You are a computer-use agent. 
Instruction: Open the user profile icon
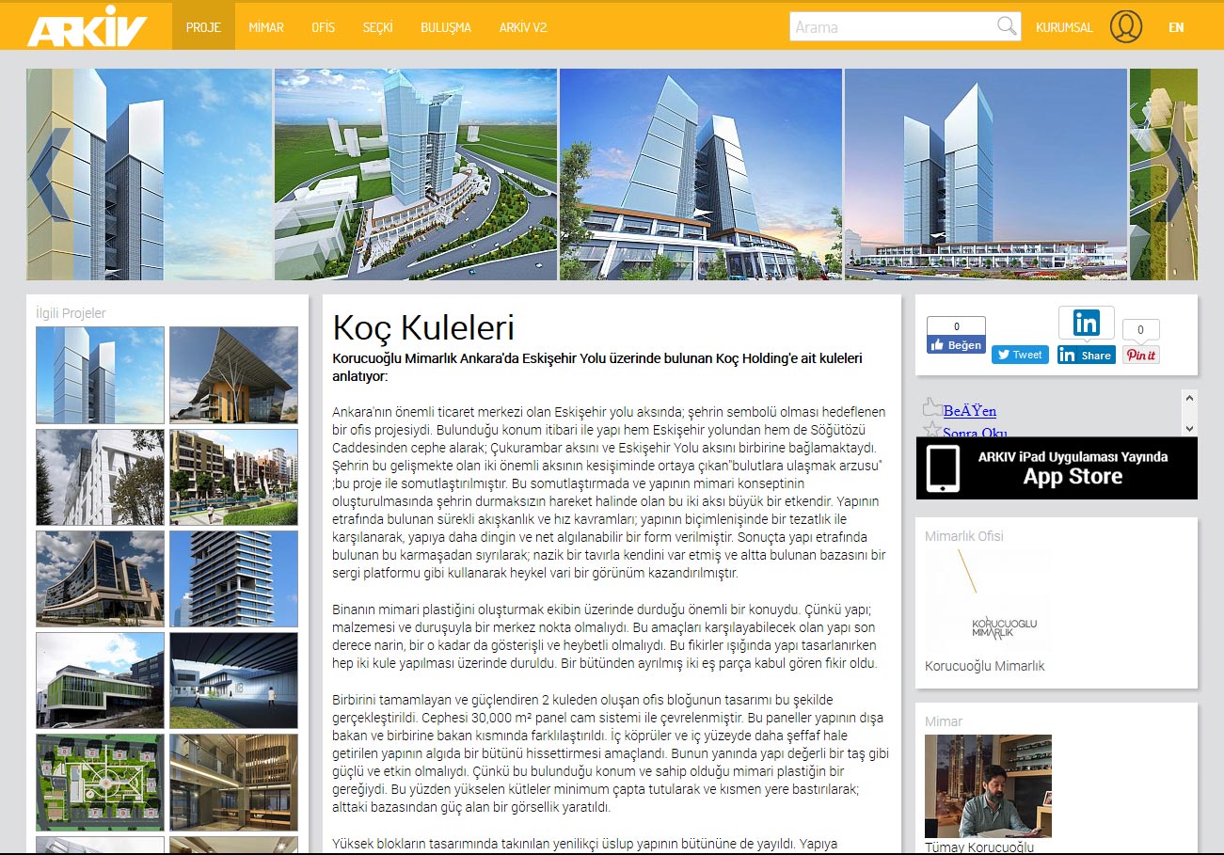point(1126,26)
